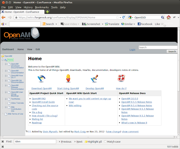Click the search magnifier in OpenSSO box
180x149 pixels.
pyautogui.click(x=163, y=17)
